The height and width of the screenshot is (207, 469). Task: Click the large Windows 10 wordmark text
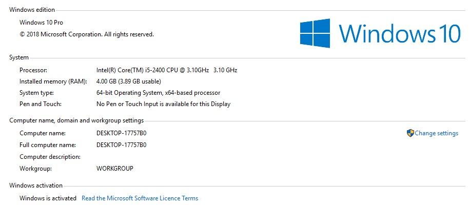point(400,34)
